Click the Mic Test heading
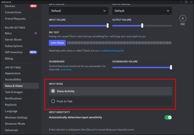This screenshot has width=194, height=135. click(54, 32)
